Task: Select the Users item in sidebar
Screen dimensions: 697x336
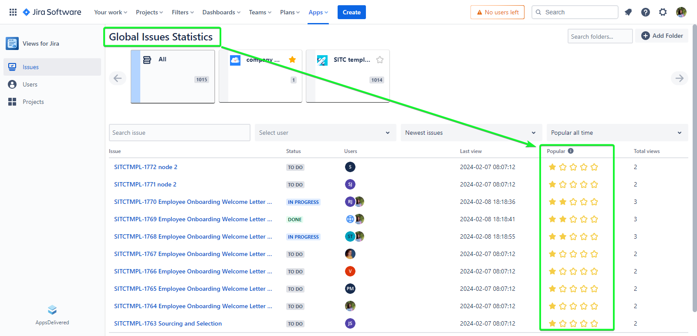Action: 30,84
